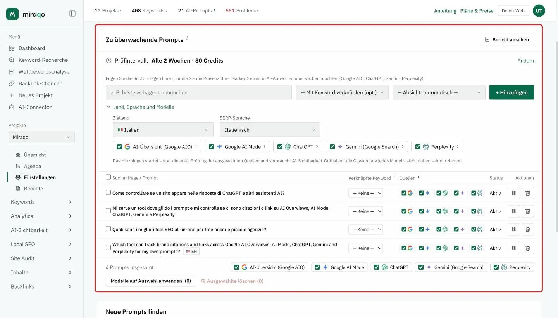Expand the AI-Sichtbarkeit sidebar section
Image resolution: width=558 pixels, height=318 pixels.
pyautogui.click(x=41, y=230)
